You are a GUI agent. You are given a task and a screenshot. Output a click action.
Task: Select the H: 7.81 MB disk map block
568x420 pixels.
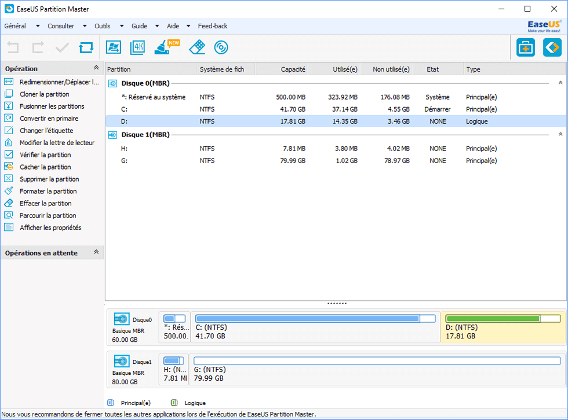[174, 369]
